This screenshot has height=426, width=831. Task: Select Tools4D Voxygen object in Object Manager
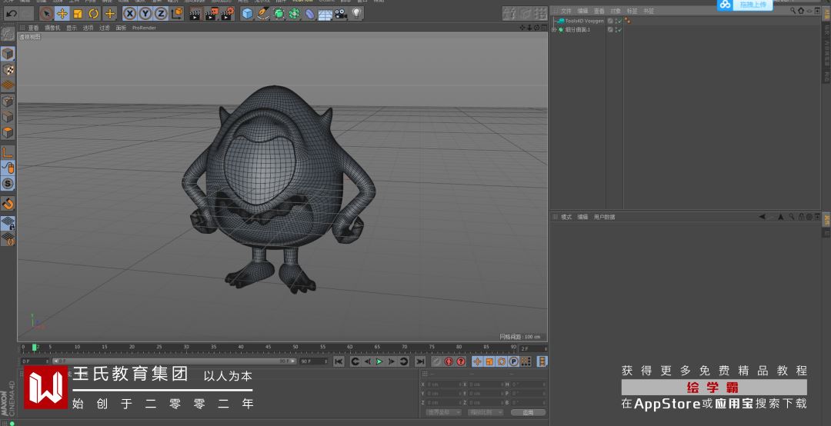pos(584,22)
